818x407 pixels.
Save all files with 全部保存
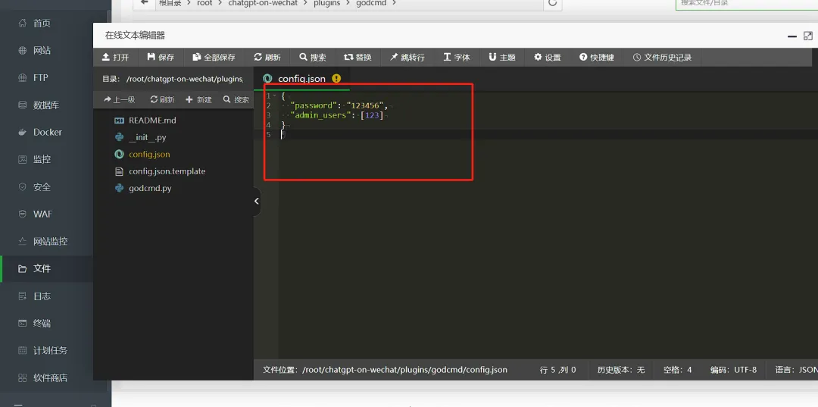tap(214, 57)
